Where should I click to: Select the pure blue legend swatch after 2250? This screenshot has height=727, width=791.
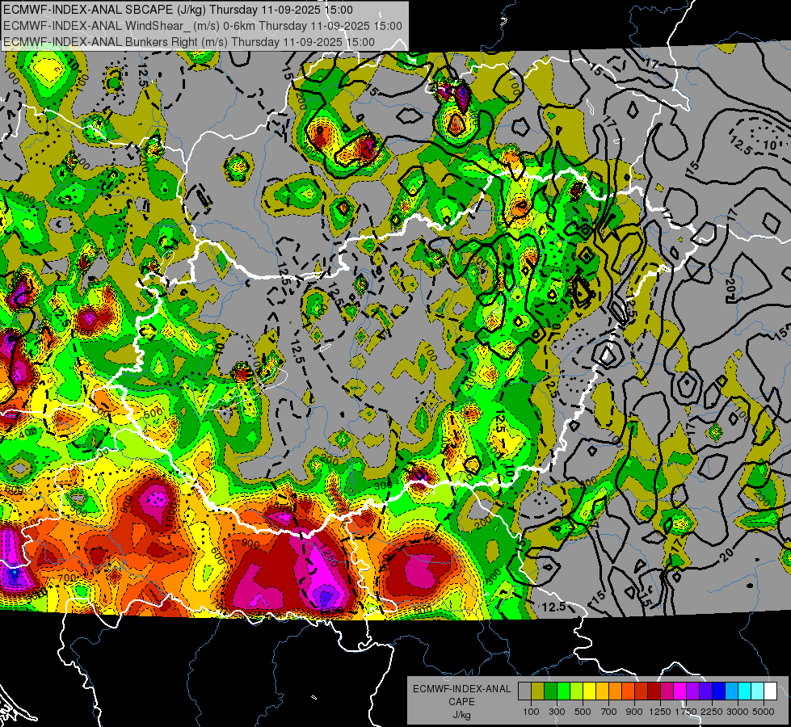pyautogui.click(x=719, y=691)
